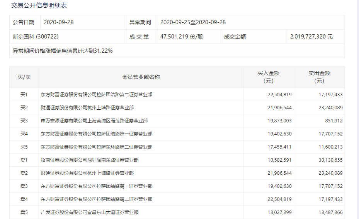Select 卖2 buy amount 21,906,544
Image resolution: width=359 pixels, height=219 pixels.
[279, 173]
